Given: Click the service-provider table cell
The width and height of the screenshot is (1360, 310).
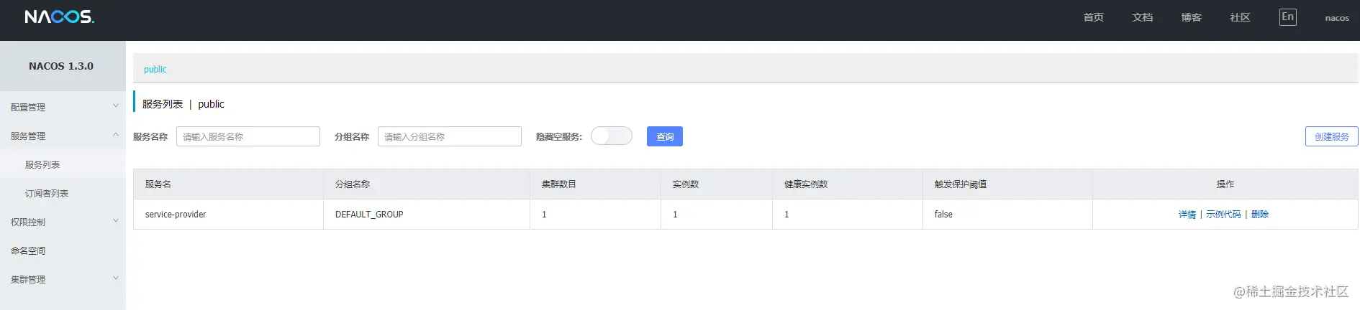Looking at the screenshot, I should click(229, 215).
